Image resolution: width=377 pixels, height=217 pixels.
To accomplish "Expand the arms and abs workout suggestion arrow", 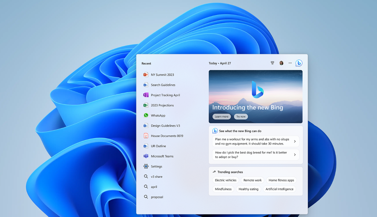I will (295, 141).
